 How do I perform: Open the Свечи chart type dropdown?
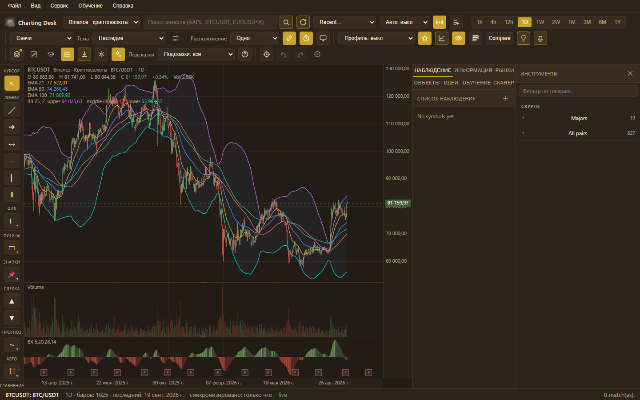tap(41, 38)
